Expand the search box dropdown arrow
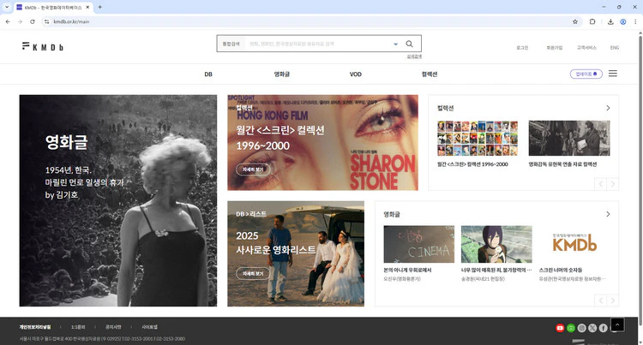Image resolution: width=643 pixels, height=345 pixels. point(395,44)
